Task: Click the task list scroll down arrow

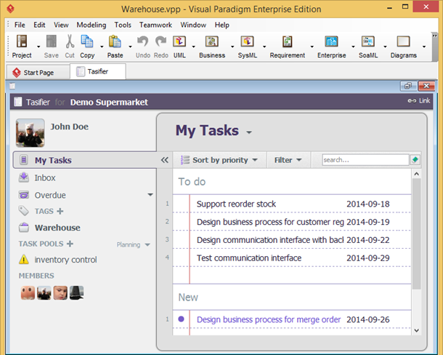Action: point(416,330)
